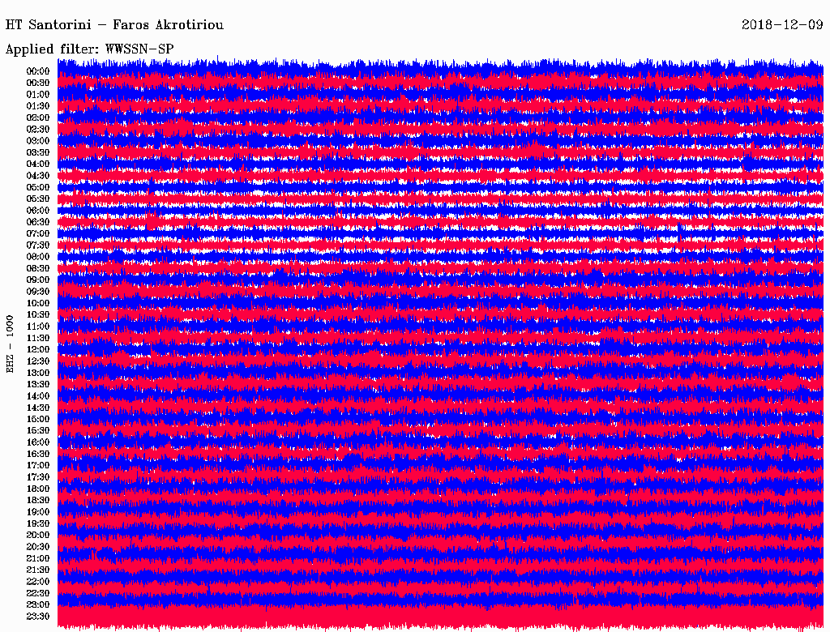The height and width of the screenshot is (632, 830).
Task: Select the 08:00 time label
Action: 38,257
